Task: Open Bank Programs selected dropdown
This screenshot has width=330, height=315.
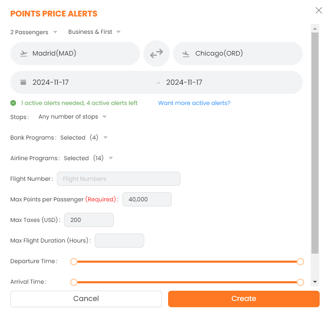Action: pos(84,138)
